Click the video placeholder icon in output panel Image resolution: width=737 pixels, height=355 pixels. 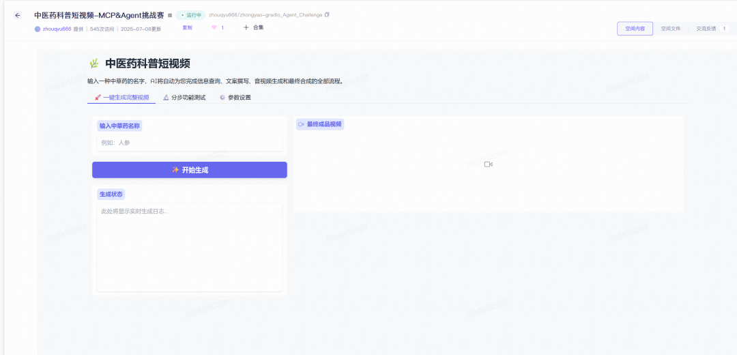pos(489,164)
